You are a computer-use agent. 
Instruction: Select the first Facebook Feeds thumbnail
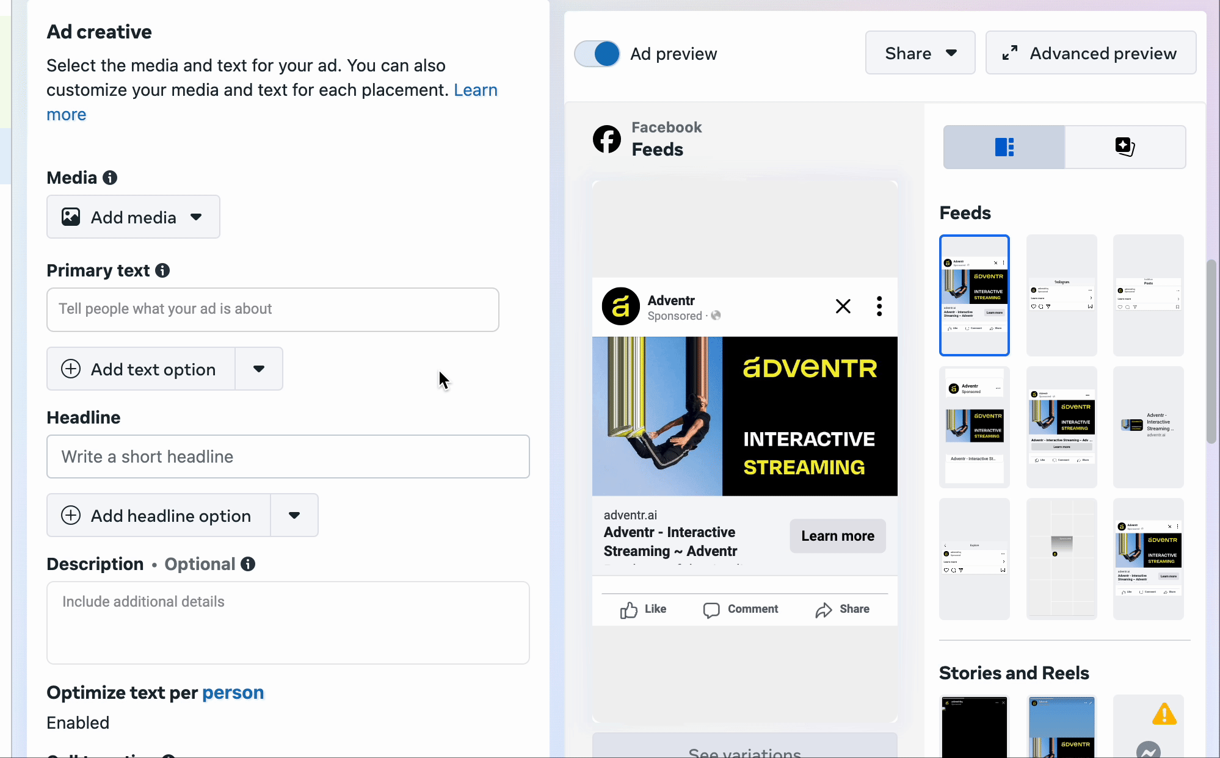coord(975,295)
